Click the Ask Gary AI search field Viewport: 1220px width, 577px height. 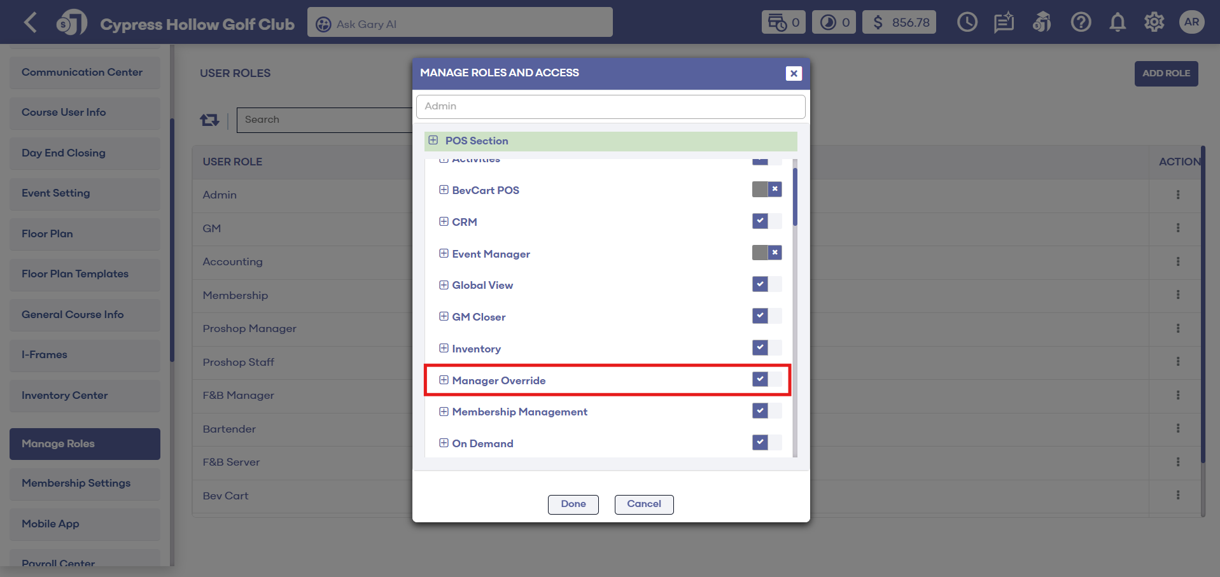[459, 24]
